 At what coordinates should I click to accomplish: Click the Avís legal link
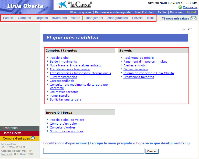click(6, 154)
